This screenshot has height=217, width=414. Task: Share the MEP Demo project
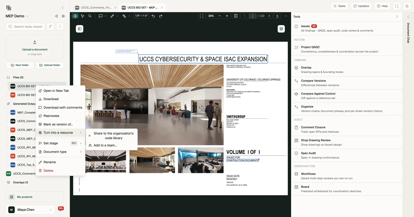tap(56, 16)
